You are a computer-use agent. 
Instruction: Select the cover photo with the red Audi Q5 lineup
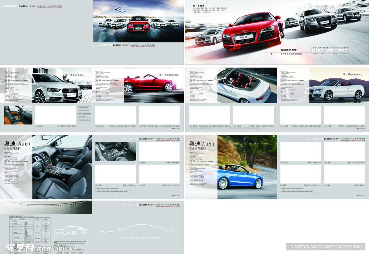(x=138, y=21)
